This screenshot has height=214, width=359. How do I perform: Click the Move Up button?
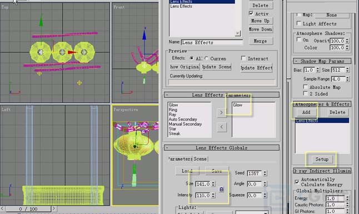[x=261, y=21]
